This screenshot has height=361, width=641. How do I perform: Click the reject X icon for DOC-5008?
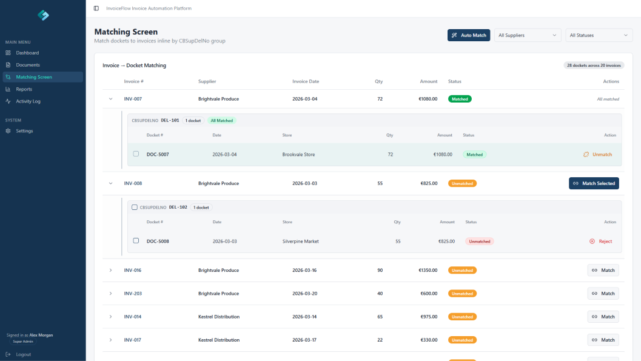coord(592,241)
